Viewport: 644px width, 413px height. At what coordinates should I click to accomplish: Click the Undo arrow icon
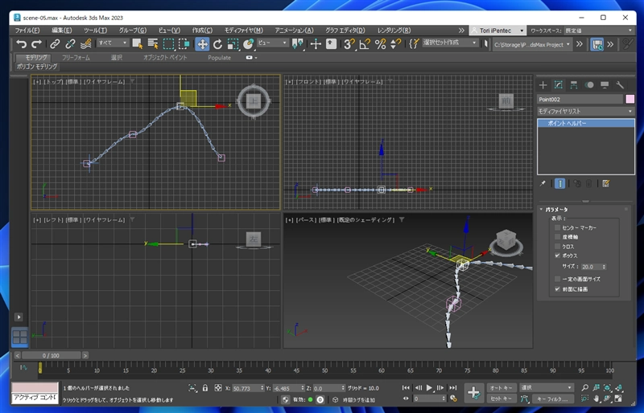coord(22,44)
